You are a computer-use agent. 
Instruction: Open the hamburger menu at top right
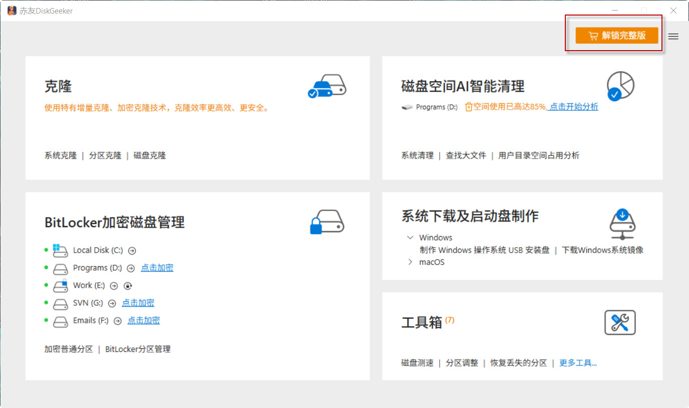[673, 36]
